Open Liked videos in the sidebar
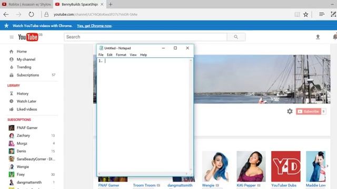Viewport: 337px width, 189px height. (27, 109)
